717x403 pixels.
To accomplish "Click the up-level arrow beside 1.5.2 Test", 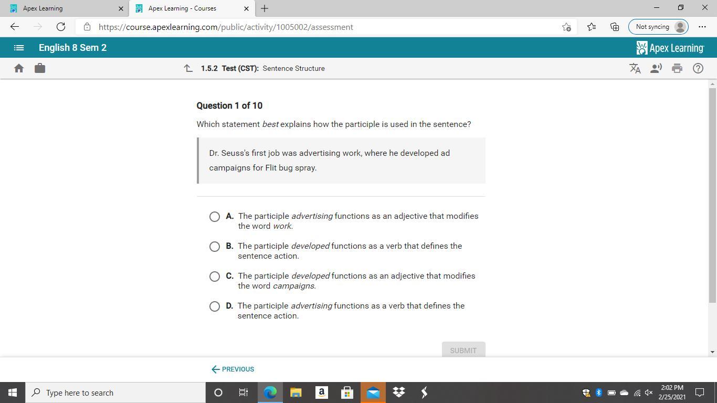I will pyautogui.click(x=188, y=68).
